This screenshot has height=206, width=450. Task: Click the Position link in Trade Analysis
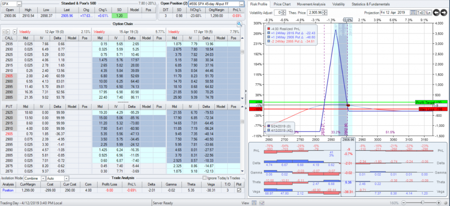tap(8, 190)
